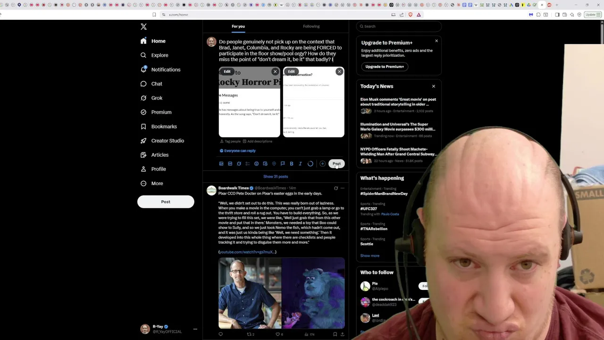Change who can reply setting

(x=237, y=151)
